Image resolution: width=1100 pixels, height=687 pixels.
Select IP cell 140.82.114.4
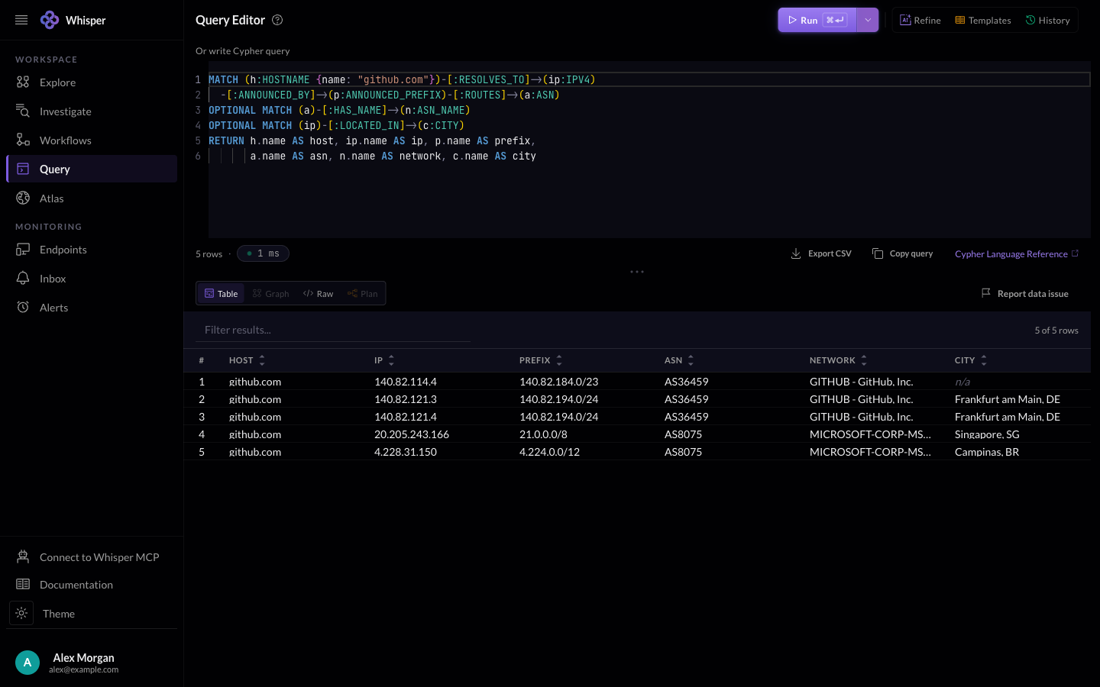coord(406,382)
